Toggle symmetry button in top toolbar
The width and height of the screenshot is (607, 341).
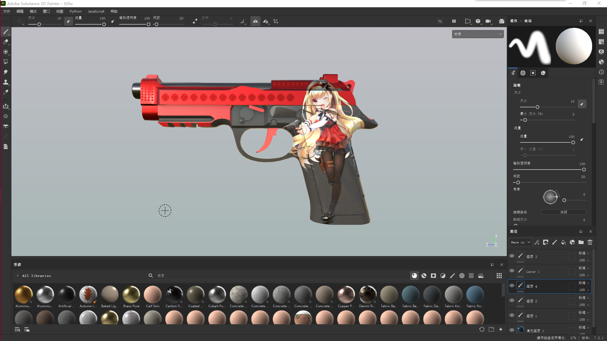255,21
